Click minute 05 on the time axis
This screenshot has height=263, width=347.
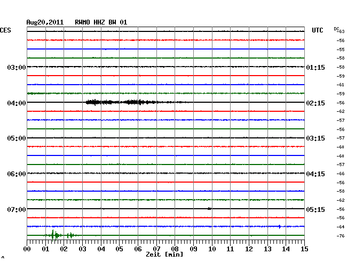point(119,249)
